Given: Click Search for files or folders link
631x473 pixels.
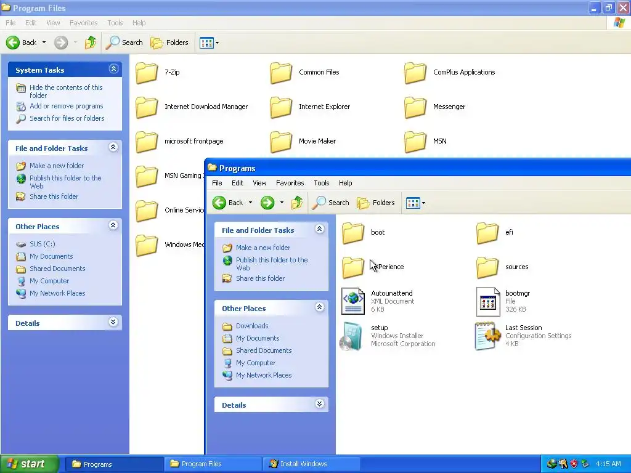Looking at the screenshot, I should click(67, 118).
